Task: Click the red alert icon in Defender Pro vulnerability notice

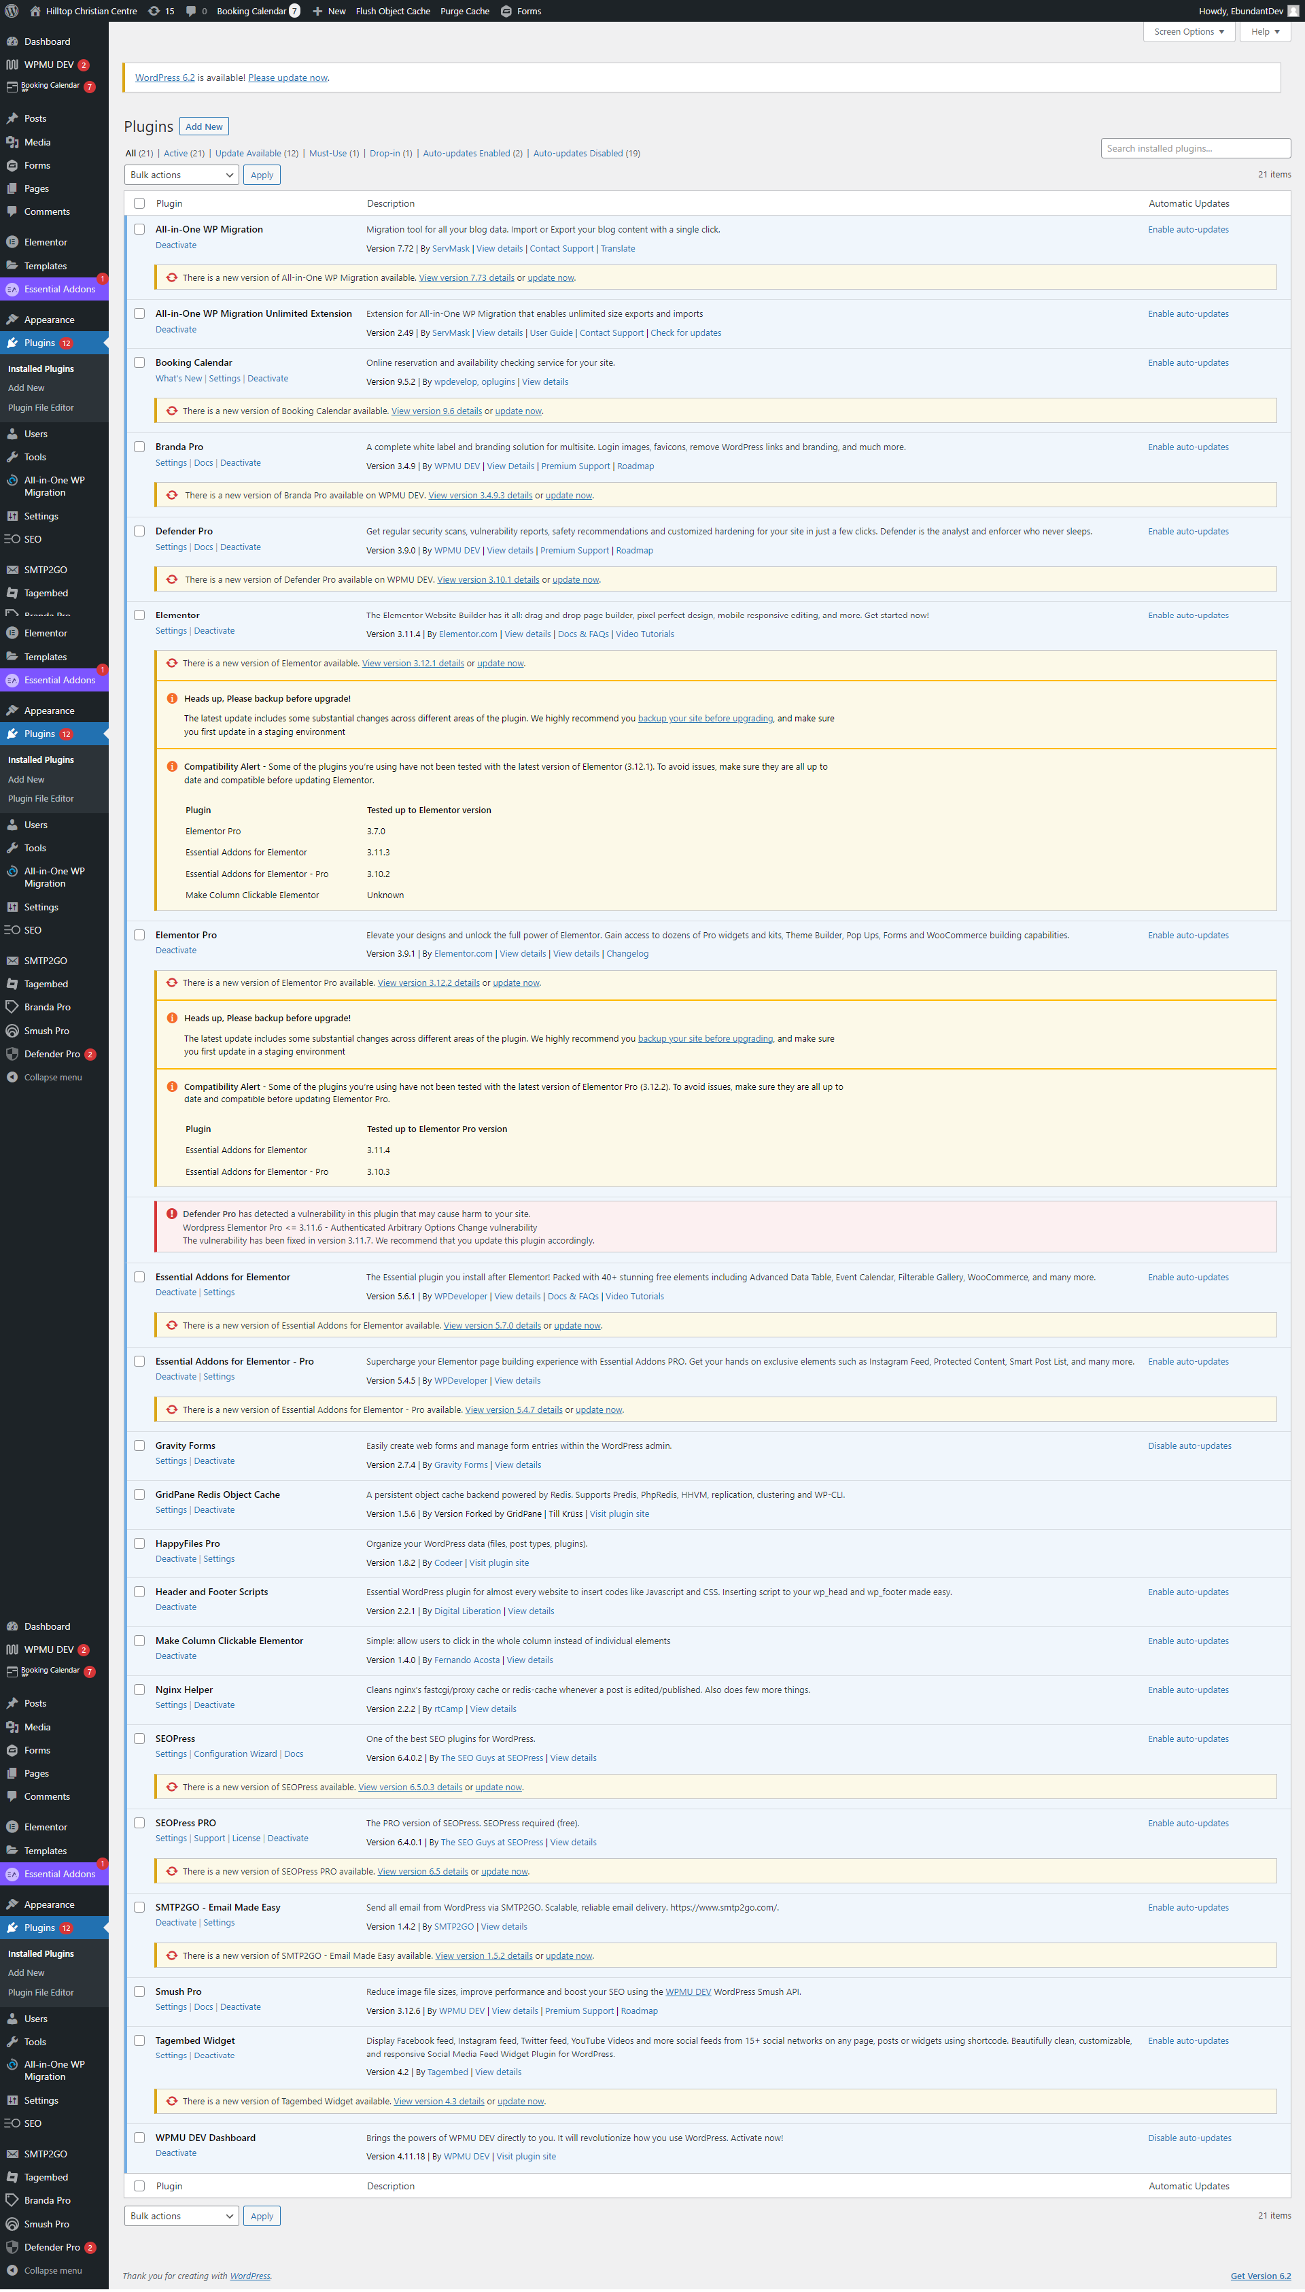Action: [171, 1214]
